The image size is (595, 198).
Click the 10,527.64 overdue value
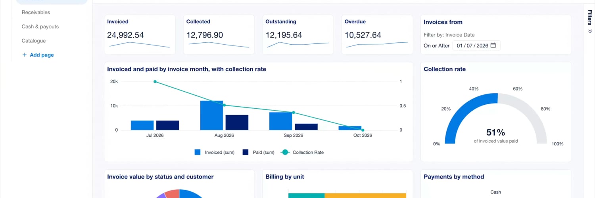click(x=363, y=35)
